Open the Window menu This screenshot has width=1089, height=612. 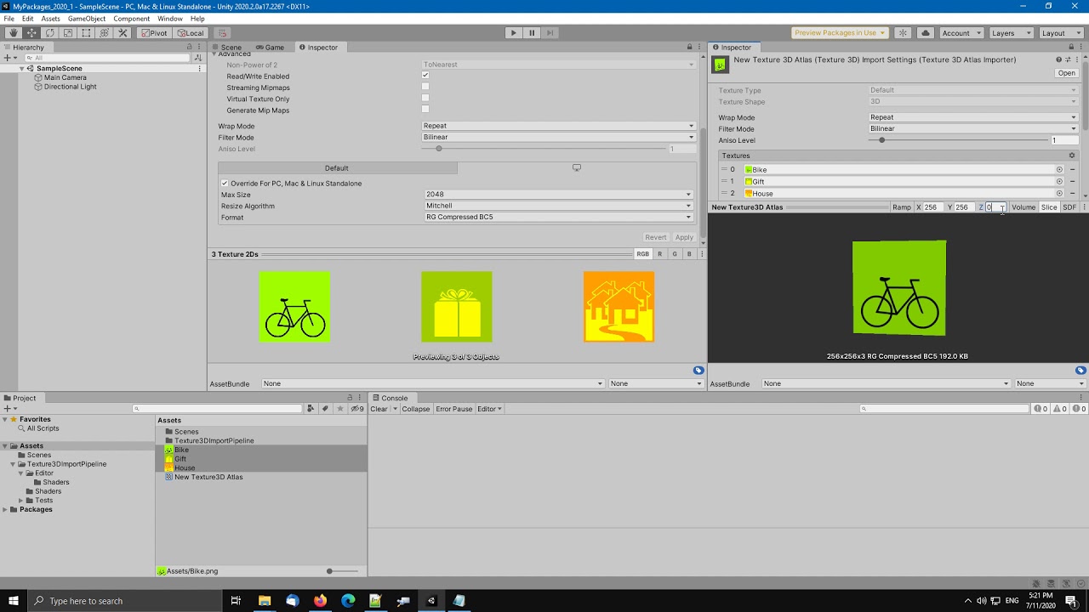[x=170, y=18]
